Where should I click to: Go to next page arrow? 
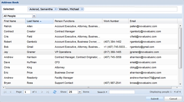[x=42, y=92]
